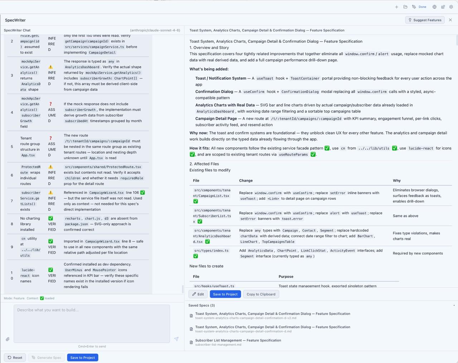
Task: Click green check icon in row 10 lucide-react
Action: point(50,270)
